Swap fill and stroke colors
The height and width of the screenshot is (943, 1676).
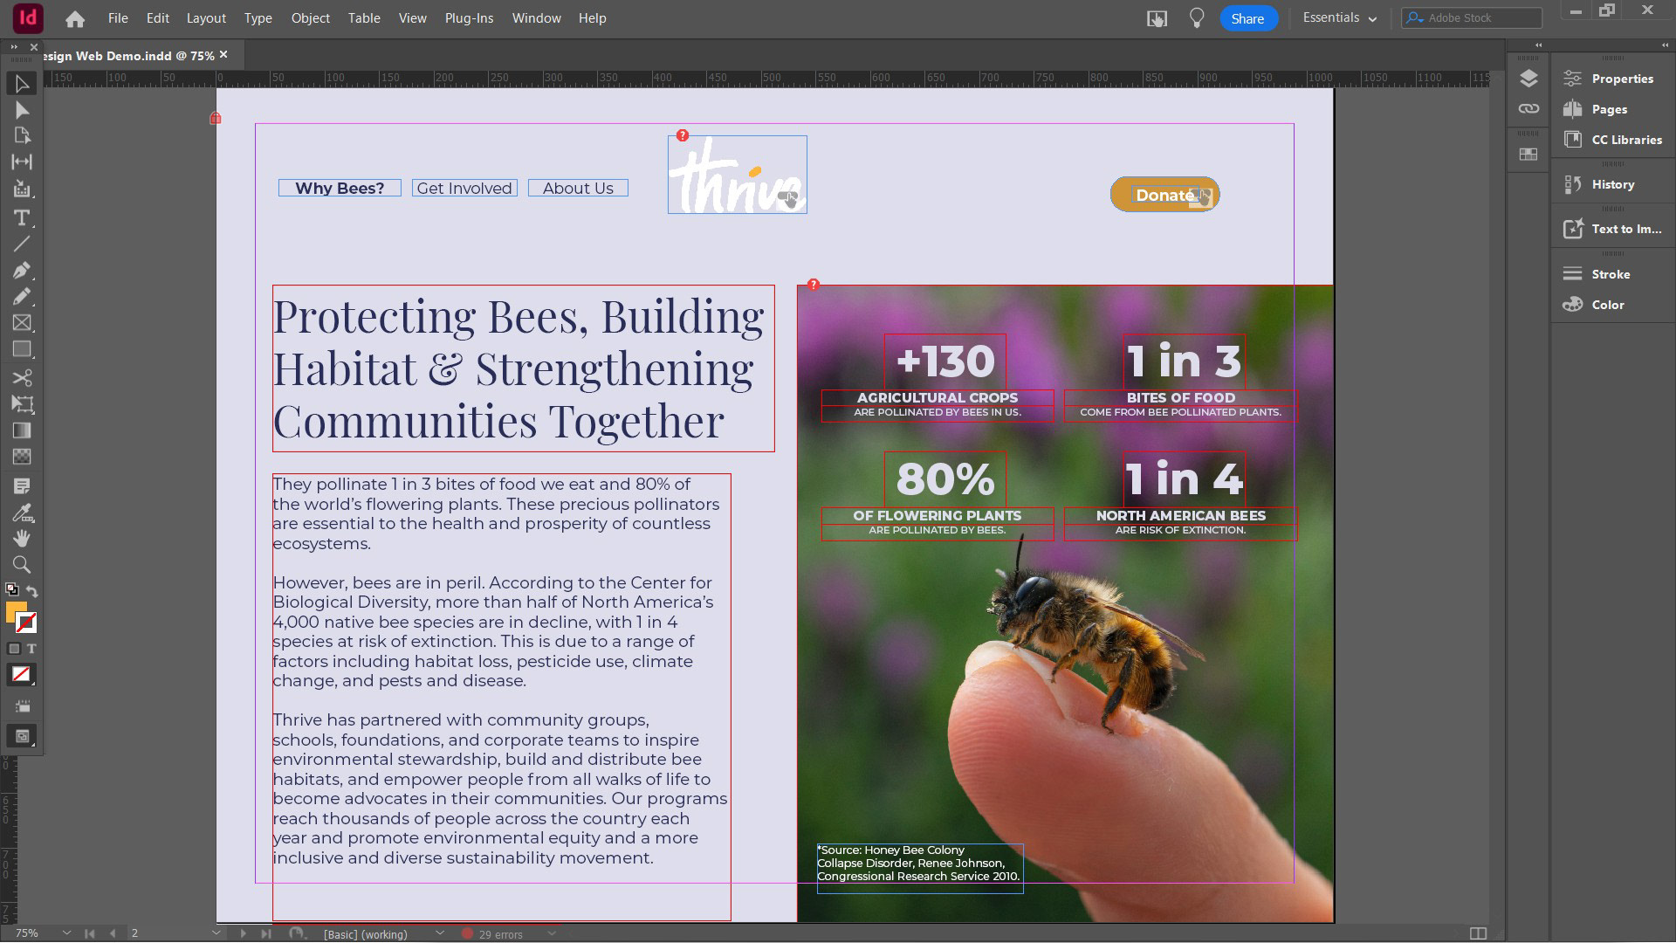tap(32, 591)
